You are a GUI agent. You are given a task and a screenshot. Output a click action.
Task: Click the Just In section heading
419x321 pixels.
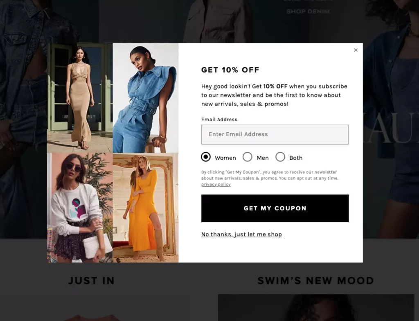tap(92, 280)
